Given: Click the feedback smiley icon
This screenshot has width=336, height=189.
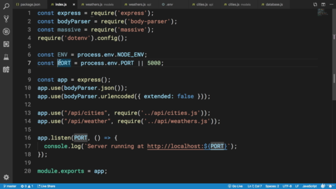Looking at the screenshot, I should (323, 186).
